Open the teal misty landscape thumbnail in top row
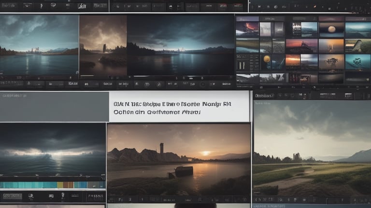Viewport: 371px width, 208px height. click(358, 29)
